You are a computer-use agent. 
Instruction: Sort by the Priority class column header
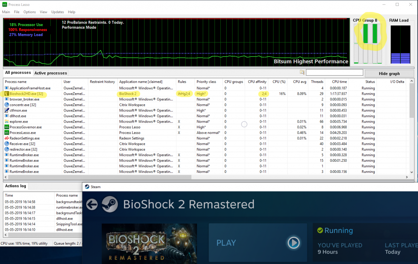click(x=206, y=82)
